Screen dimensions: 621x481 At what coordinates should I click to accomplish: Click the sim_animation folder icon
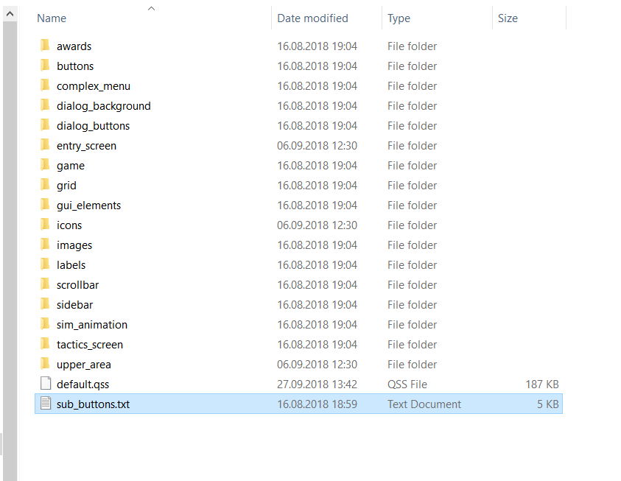point(45,324)
